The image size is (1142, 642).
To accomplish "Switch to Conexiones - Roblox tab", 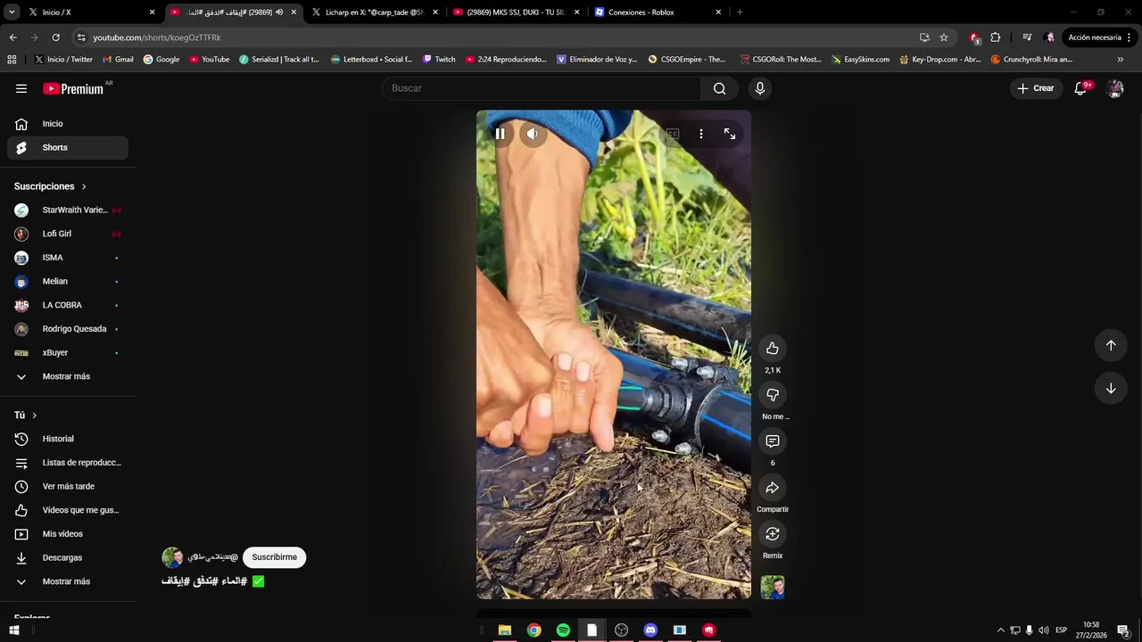I will [658, 12].
